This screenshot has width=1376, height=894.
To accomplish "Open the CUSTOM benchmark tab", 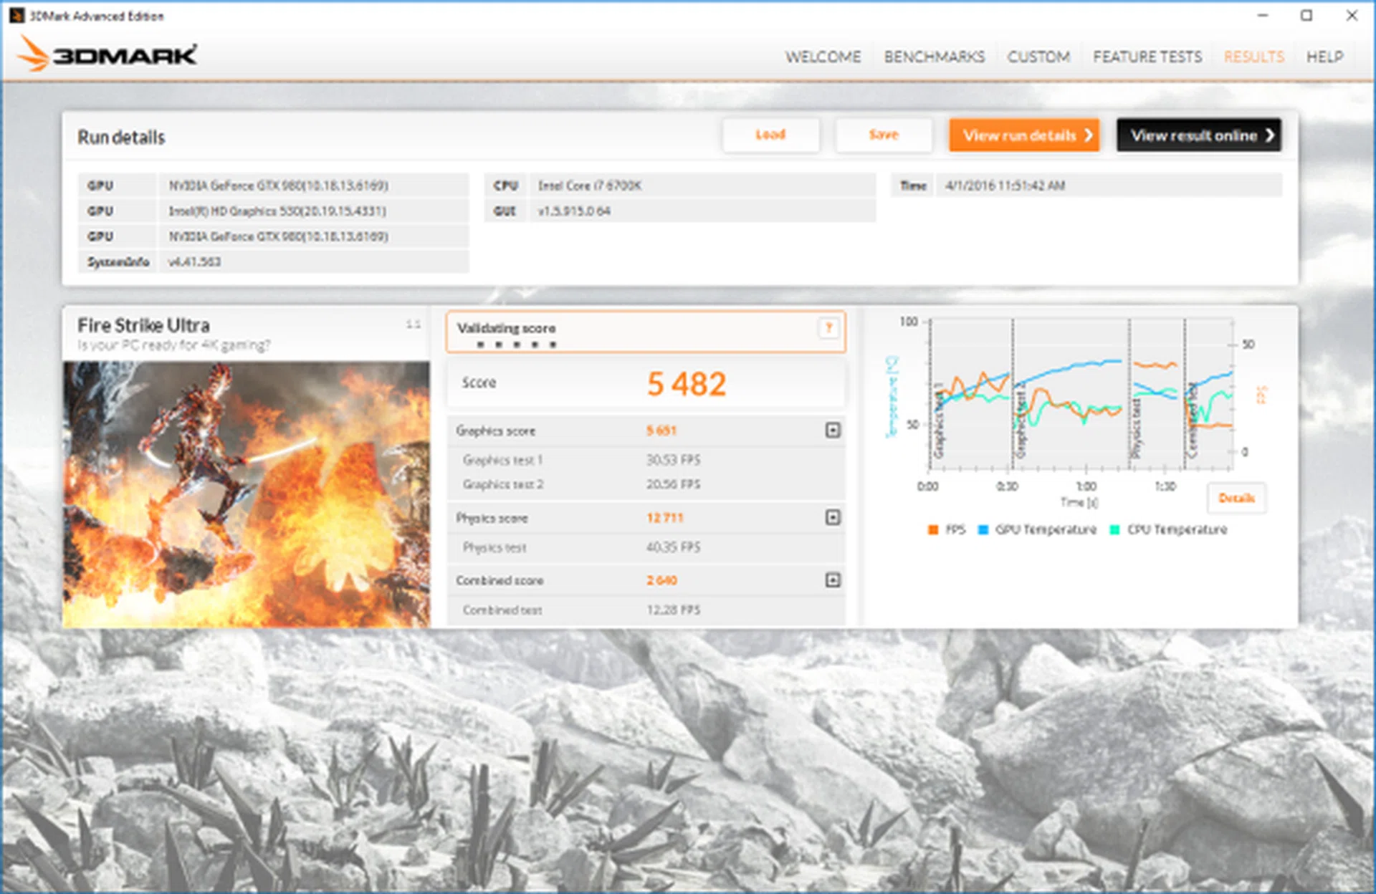I will click(x=1039, y=57).
